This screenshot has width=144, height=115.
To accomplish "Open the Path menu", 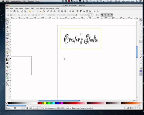I will [33, 8].
